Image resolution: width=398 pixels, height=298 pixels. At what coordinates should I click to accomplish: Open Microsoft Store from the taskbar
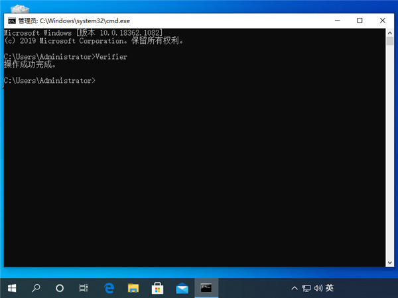tap(158, 288)
